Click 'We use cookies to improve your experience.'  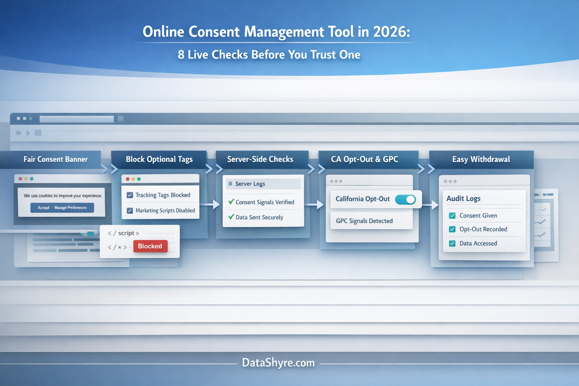click(63, 196)
